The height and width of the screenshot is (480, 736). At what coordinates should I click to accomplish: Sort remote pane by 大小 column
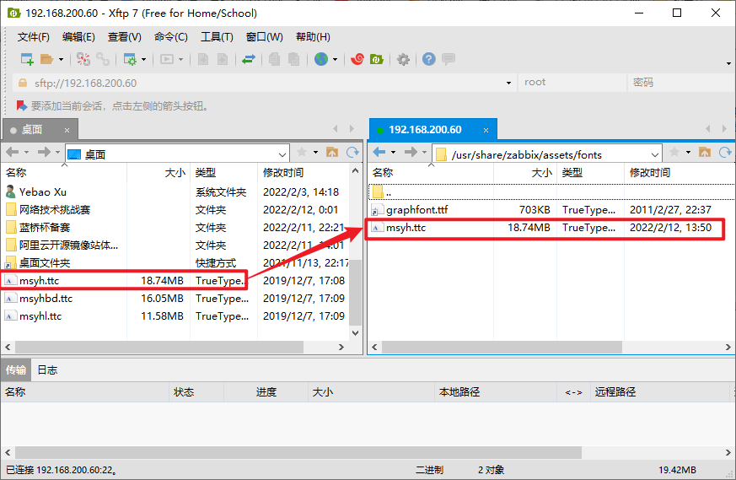pos(525,173)
